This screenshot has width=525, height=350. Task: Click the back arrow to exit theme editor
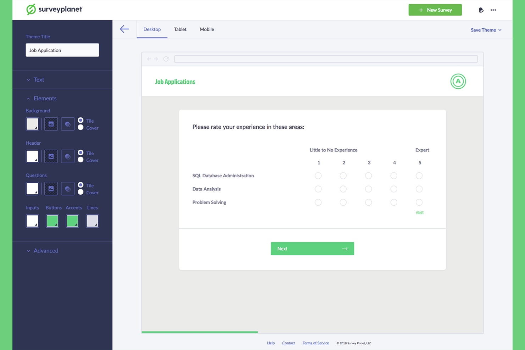(x=124, y=29)
